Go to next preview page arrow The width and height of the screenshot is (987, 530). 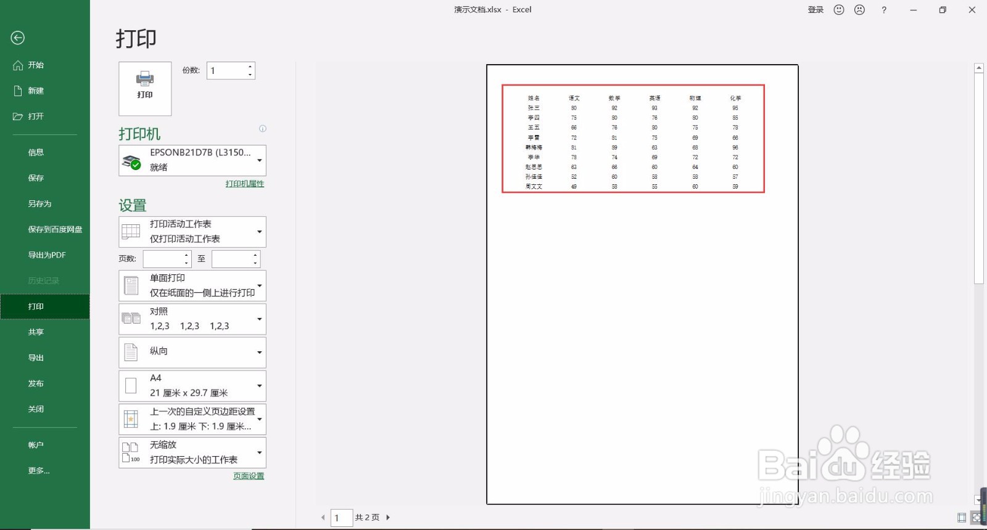(x=388, y=518)
